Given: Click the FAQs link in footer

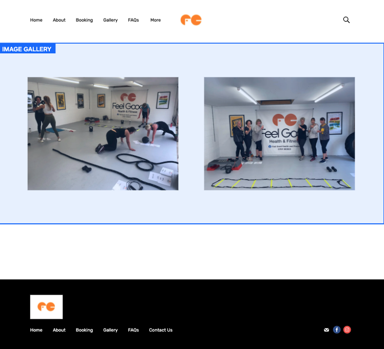Looking at the screenshot, I should click(x=133, y=330).
